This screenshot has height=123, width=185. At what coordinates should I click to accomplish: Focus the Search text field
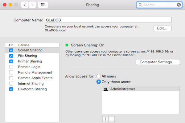tap(159, 5)
